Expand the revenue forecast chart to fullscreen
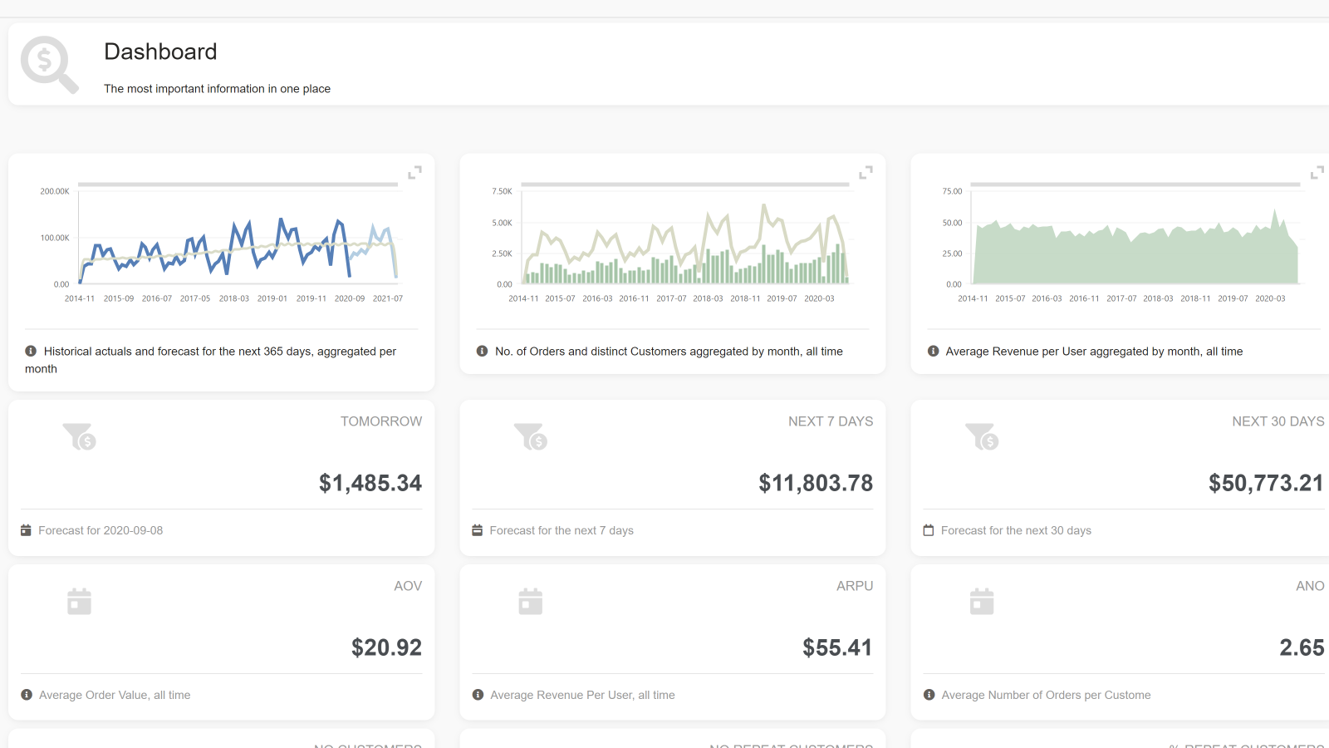1329x748 pixels. 414,172
